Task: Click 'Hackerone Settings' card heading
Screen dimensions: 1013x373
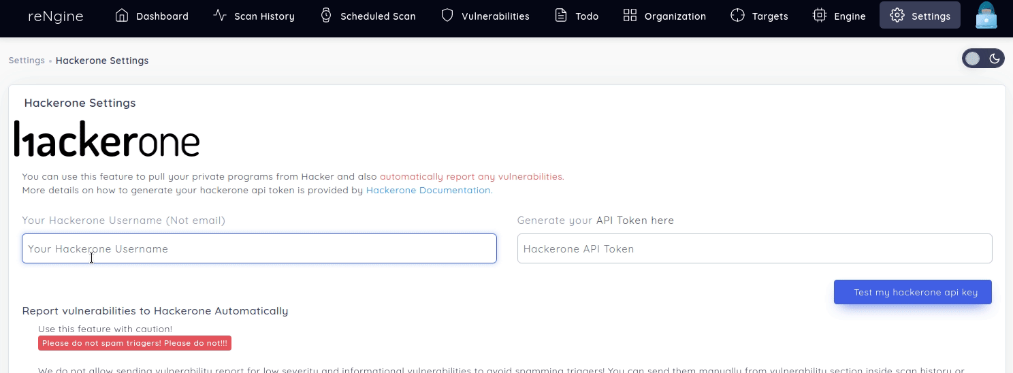Action: pyautogui.click(x=80, y=103)
